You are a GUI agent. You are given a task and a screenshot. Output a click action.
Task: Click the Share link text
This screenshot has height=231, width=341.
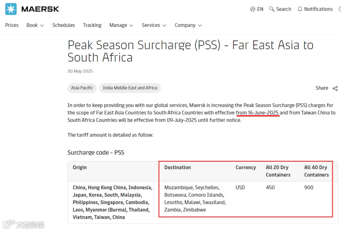click(322, 88)
